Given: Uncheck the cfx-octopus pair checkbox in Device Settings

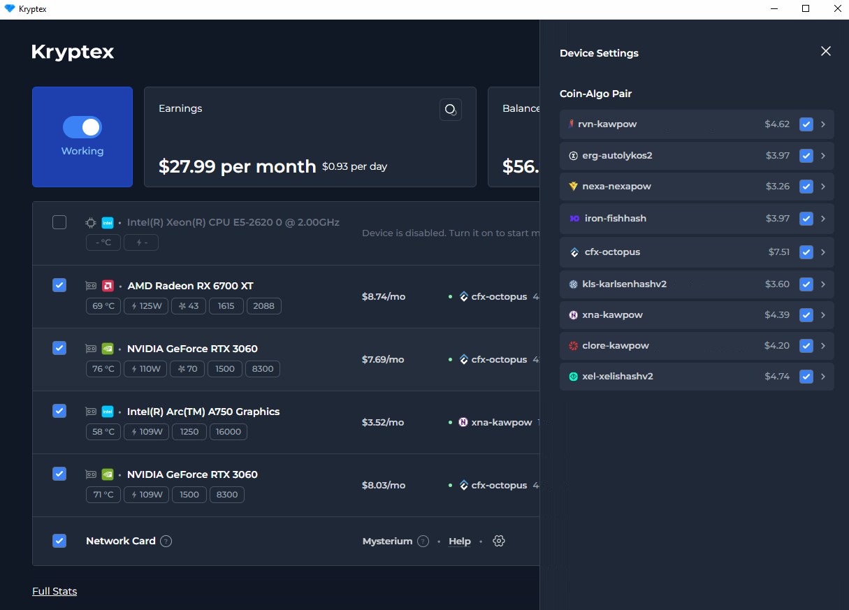Looking at the screenshot, I should (x=806, y=252).
